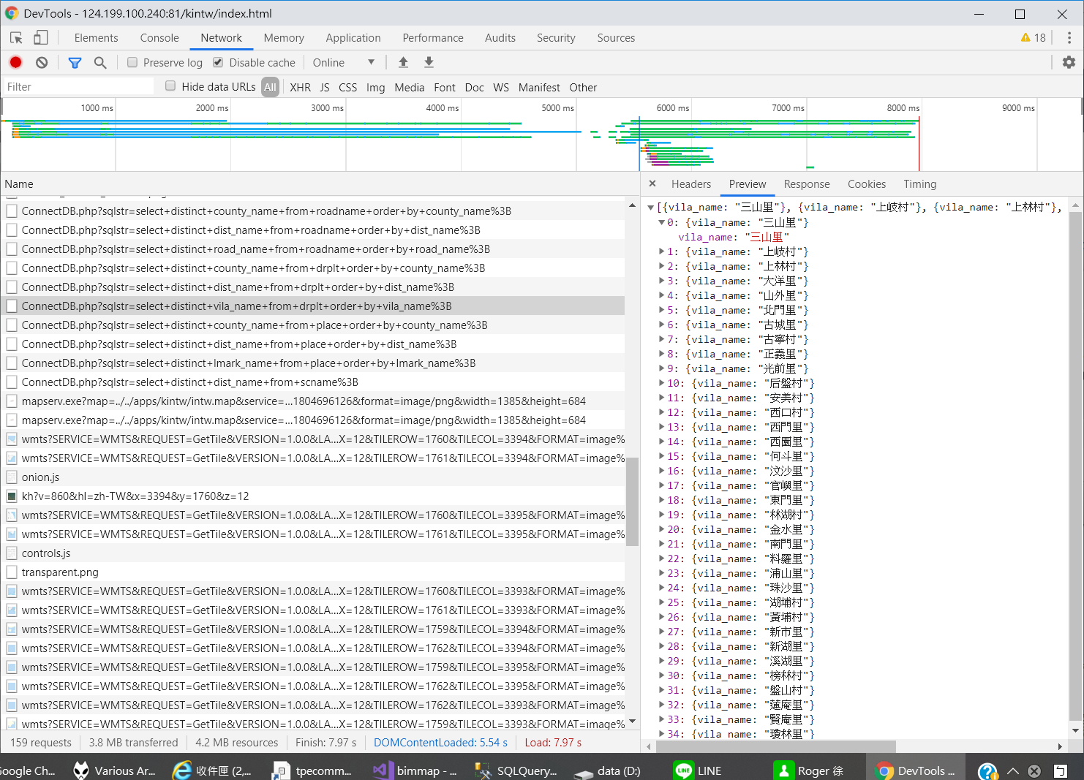Expand item 30 榜林村
The width and height of the screenshot is (1084, 780).
661,675
